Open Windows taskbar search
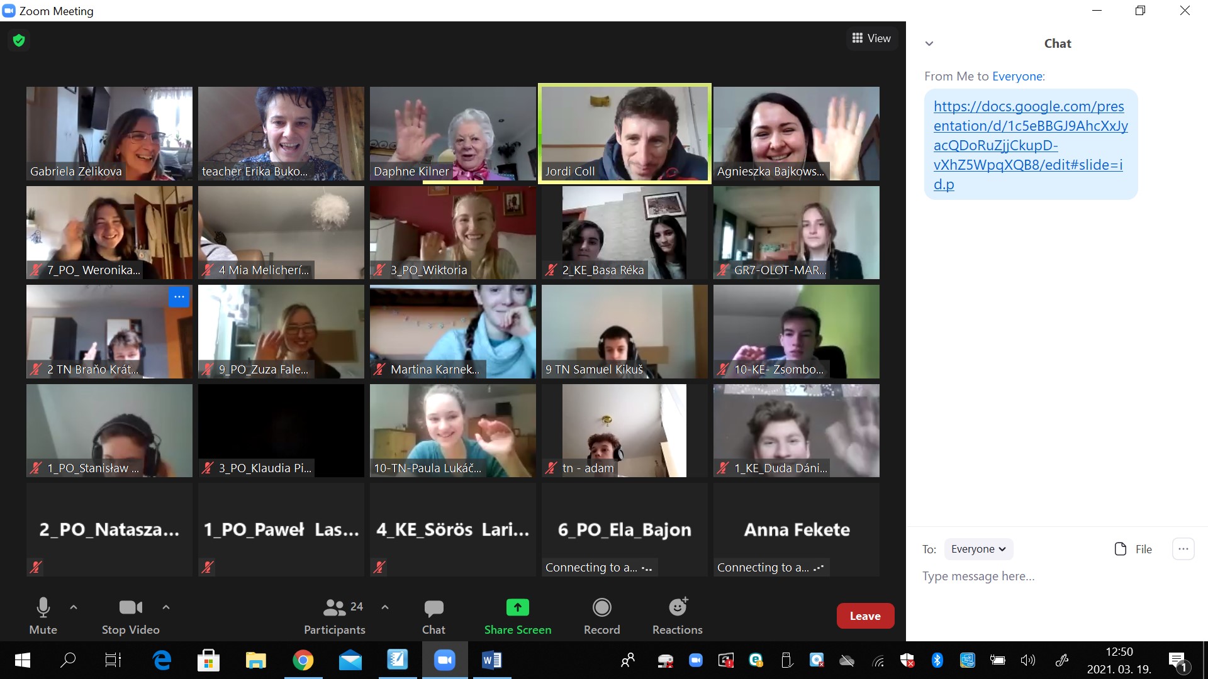The height and width of the screenshot is (679, 1208). (68, 660)
